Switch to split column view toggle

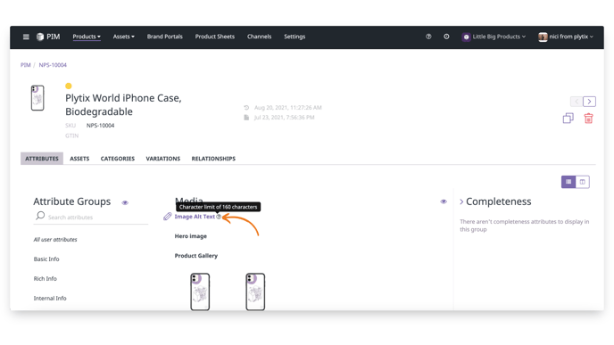click(582, 182)
